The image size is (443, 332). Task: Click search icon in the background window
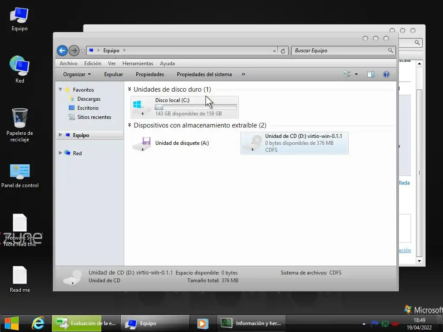(417, 42)
